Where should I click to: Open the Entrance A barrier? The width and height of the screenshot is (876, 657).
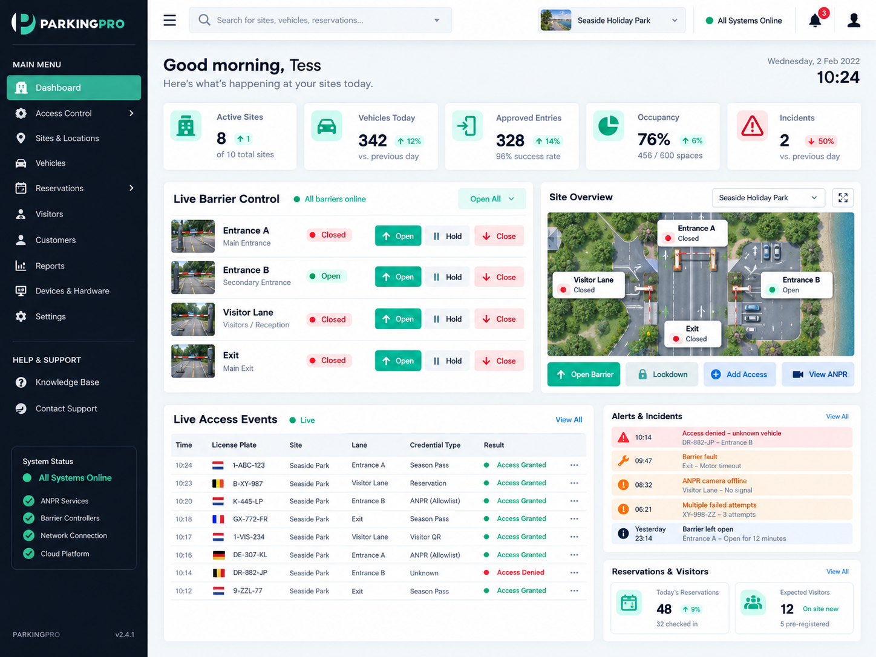coord(398,236)
